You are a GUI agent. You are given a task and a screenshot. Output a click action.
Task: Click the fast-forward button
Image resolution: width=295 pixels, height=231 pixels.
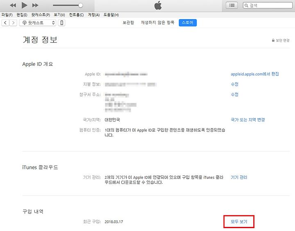[x=35, y=5]
